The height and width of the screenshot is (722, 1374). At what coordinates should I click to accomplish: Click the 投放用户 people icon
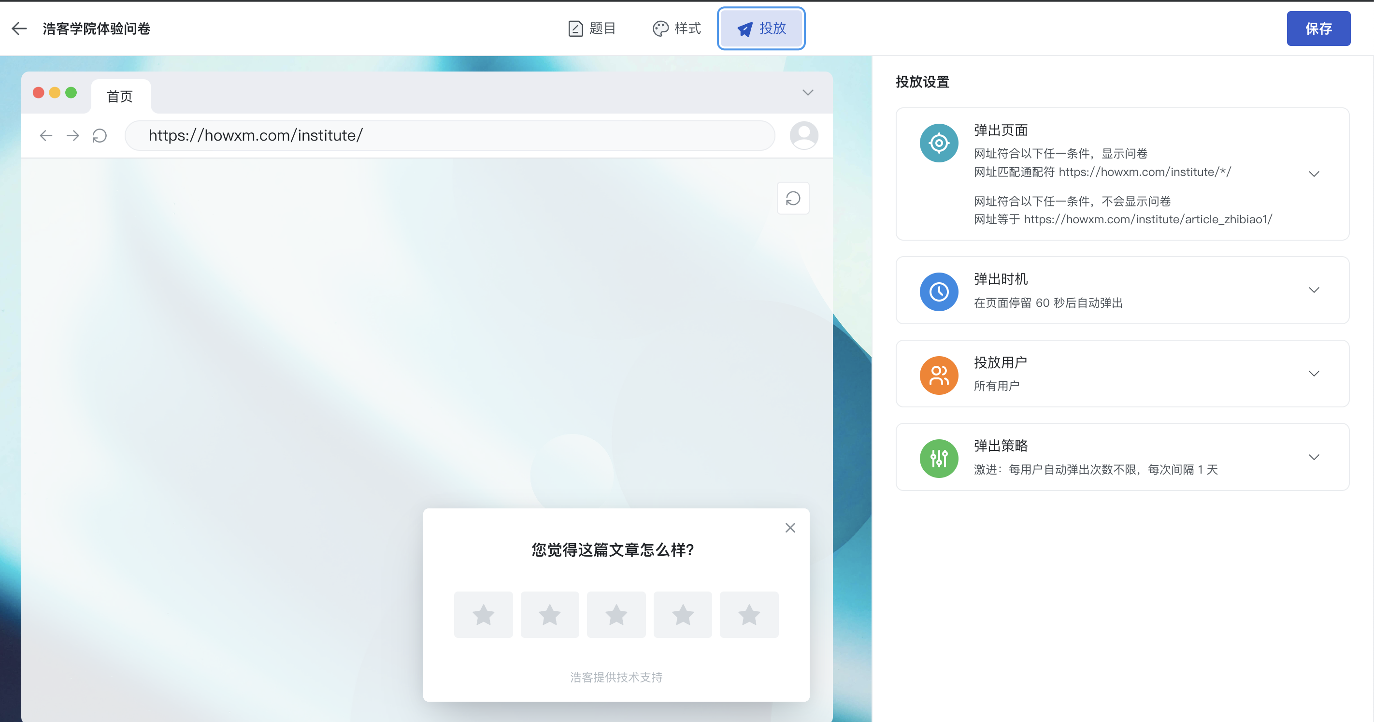pos(939,375)
